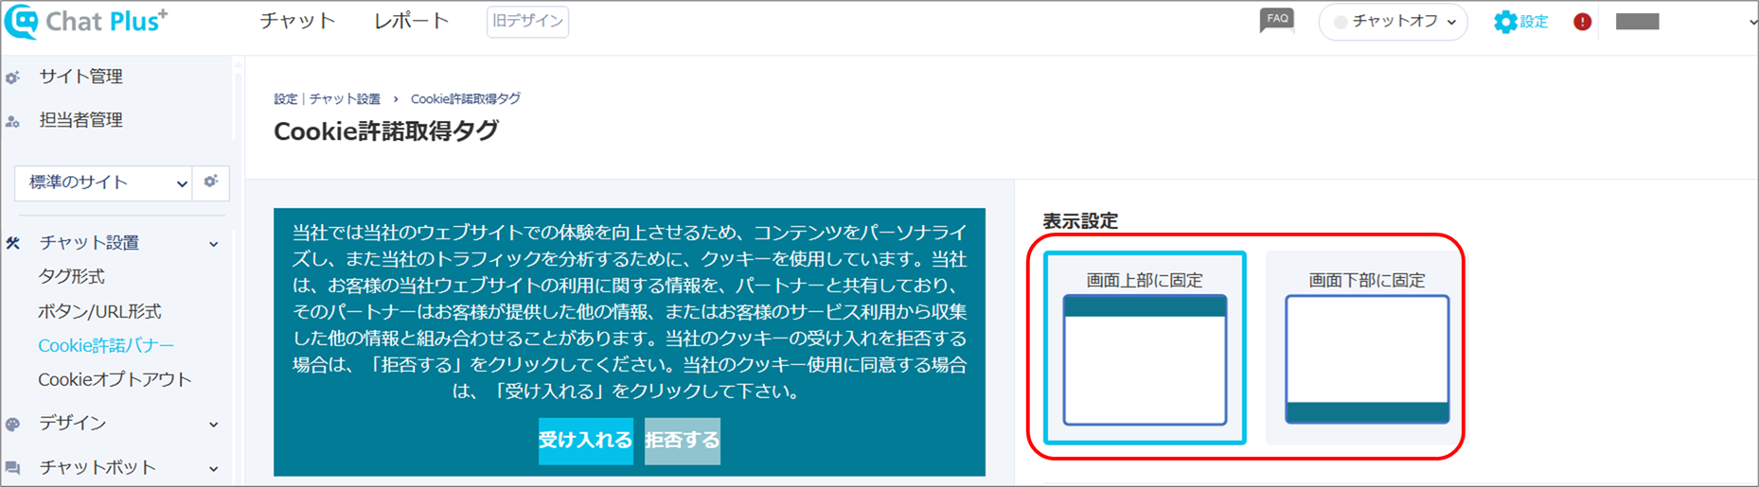Click the cookie consent banner text
The image size is (1759, 487).
click(x=630, y=311)
